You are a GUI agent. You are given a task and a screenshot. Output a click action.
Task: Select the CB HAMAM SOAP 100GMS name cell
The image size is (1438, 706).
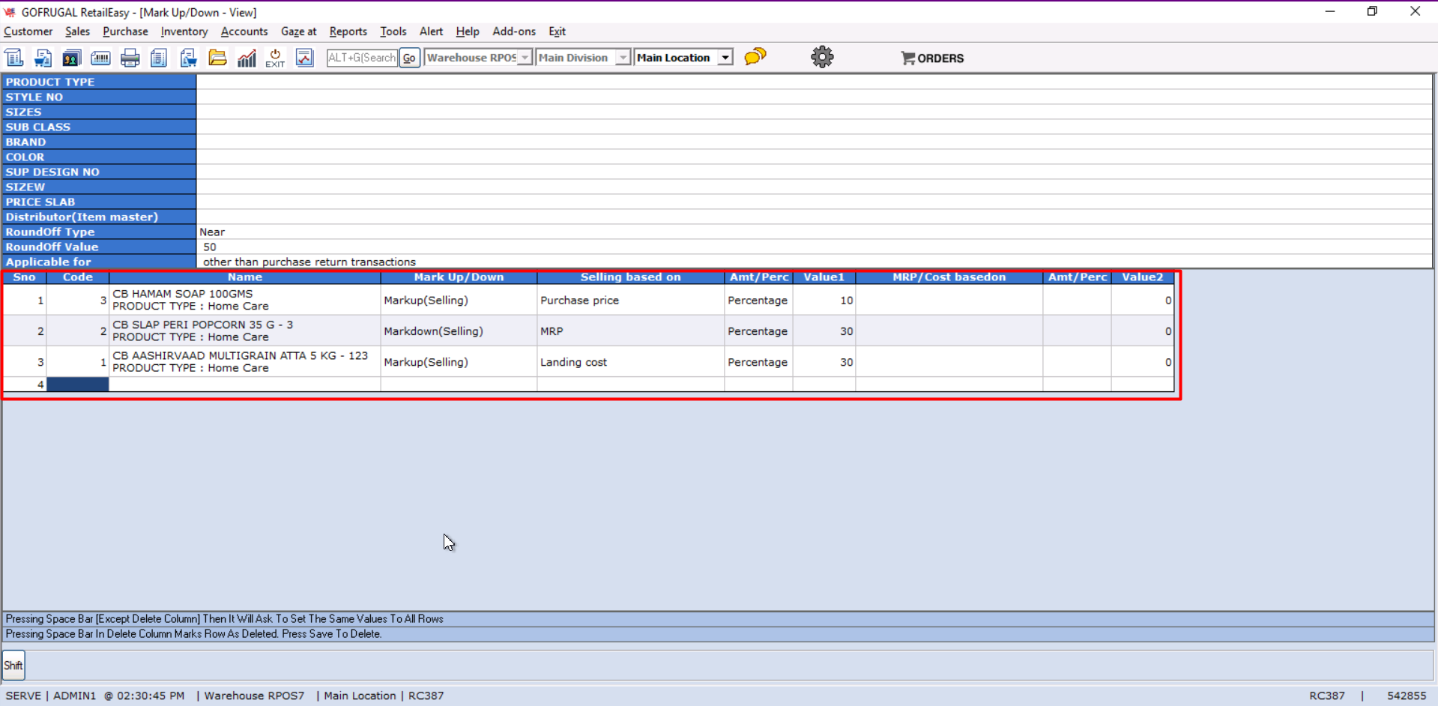[x=245, y=300]
